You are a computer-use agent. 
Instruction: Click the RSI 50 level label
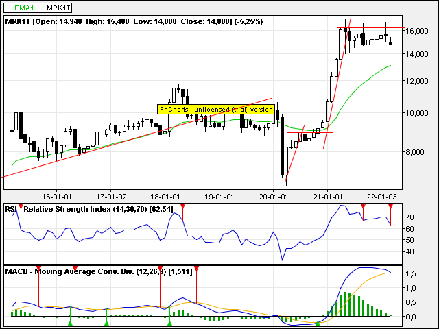[410, 241]
